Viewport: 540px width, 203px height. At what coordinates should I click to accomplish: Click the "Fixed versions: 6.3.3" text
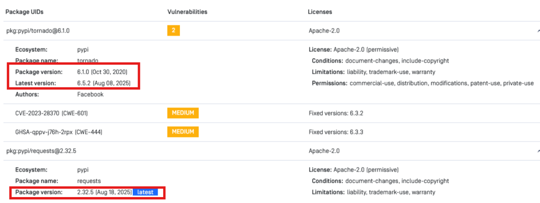tap(336, 132)
